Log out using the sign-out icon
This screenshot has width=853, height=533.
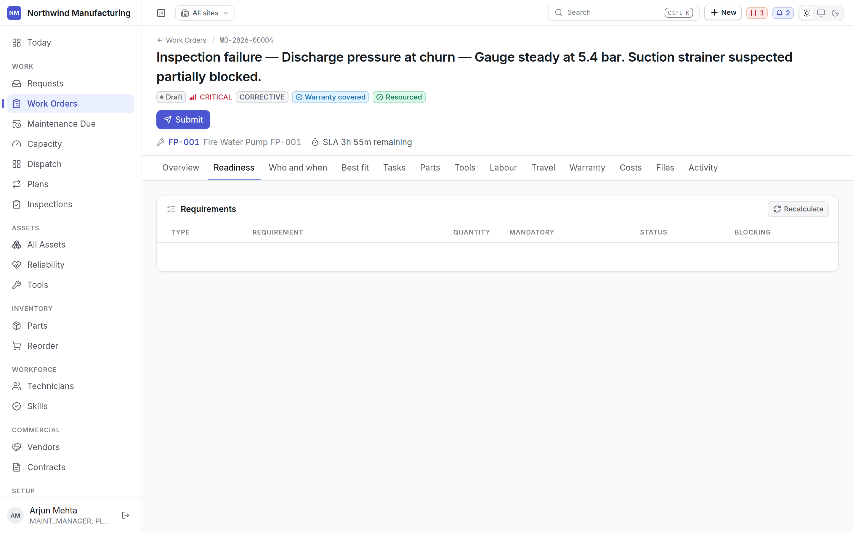[x=126, y=515]
